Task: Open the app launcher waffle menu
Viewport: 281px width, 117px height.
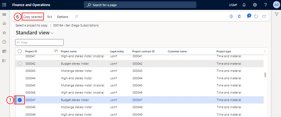Action: click(4, 5)
